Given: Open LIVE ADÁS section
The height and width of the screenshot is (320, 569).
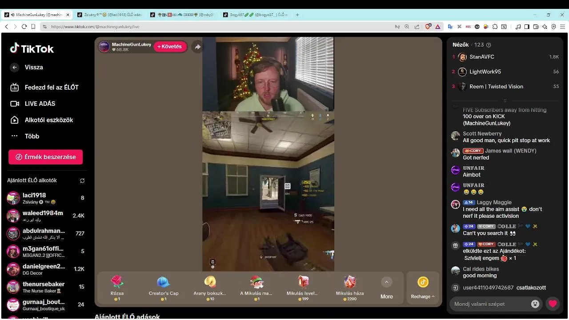Looking at the screenshot, I should pos(33,104).
